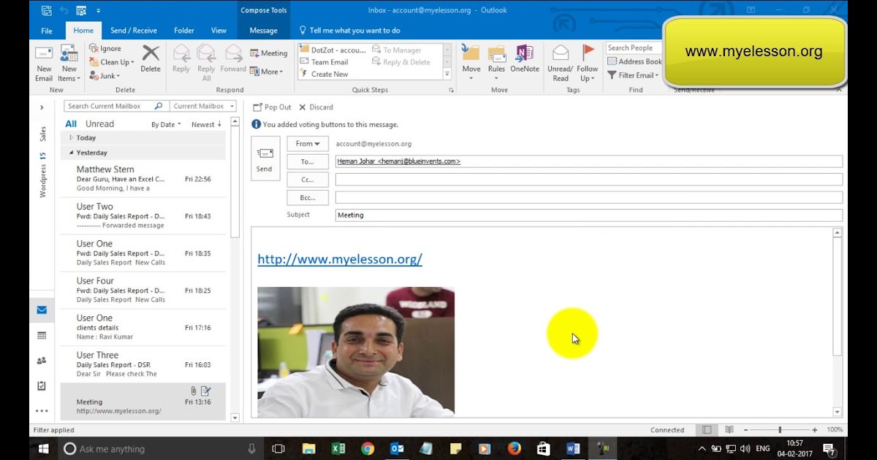Click the Subject field
The image size is (877, 460).
pos(588,215)
